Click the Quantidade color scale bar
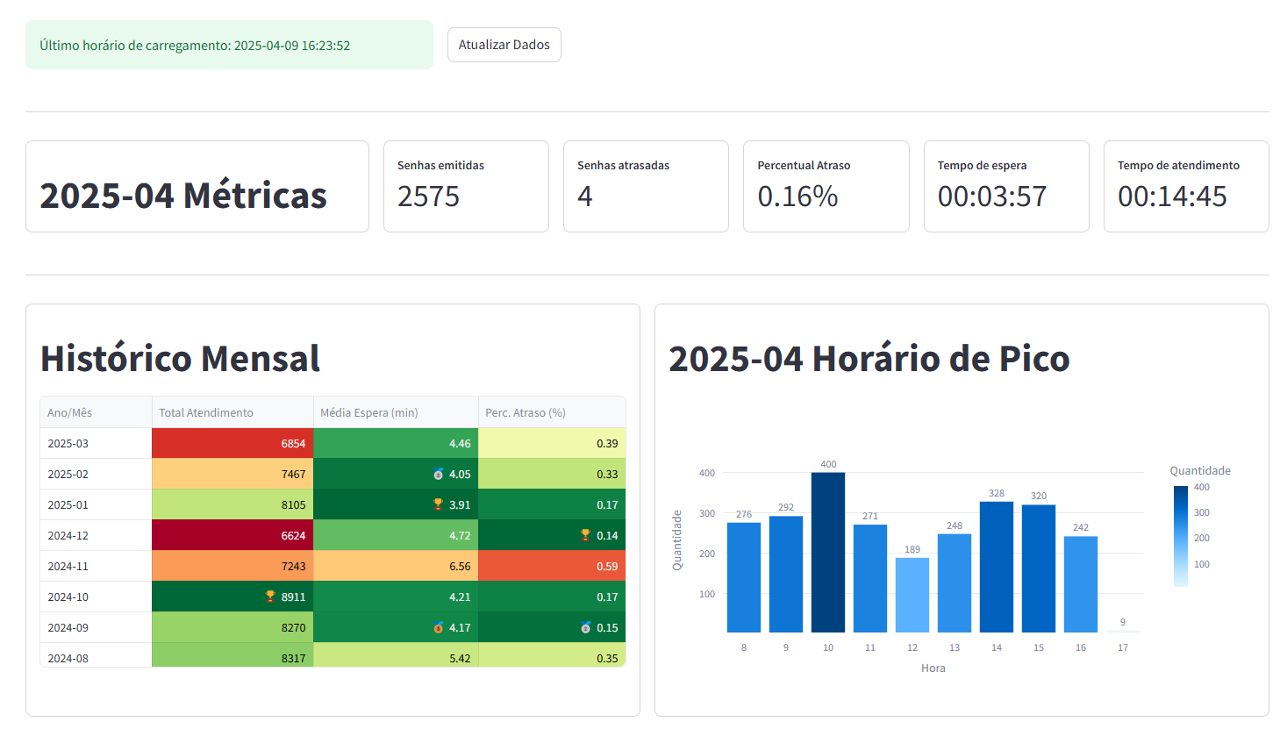 pyautogui.click(x=1180, y=536)
